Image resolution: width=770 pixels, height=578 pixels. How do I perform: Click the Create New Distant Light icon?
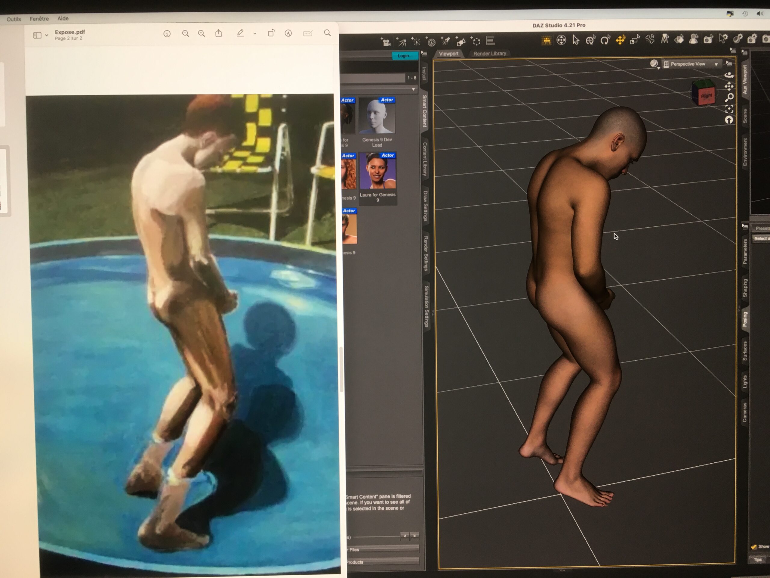(401, 42)
